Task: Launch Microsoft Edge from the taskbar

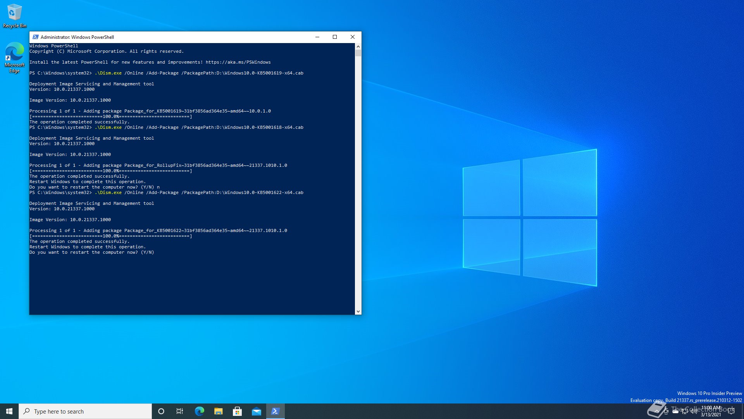Action: point(199,411)
